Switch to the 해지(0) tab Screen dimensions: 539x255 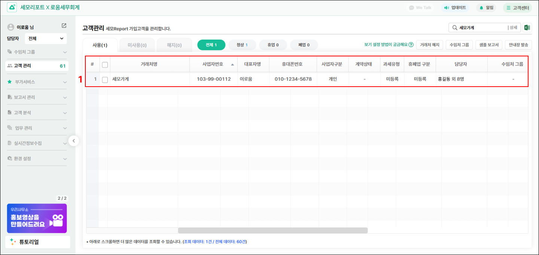tap(174, 45)
